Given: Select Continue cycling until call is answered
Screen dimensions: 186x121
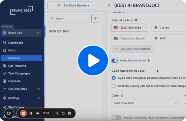Looking at the screenshot, I should [114, 86].
